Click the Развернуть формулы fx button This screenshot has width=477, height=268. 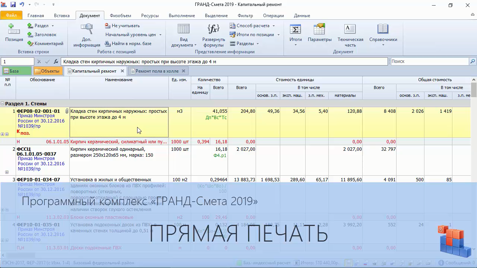pyautogui.click(x=214, y=35)
